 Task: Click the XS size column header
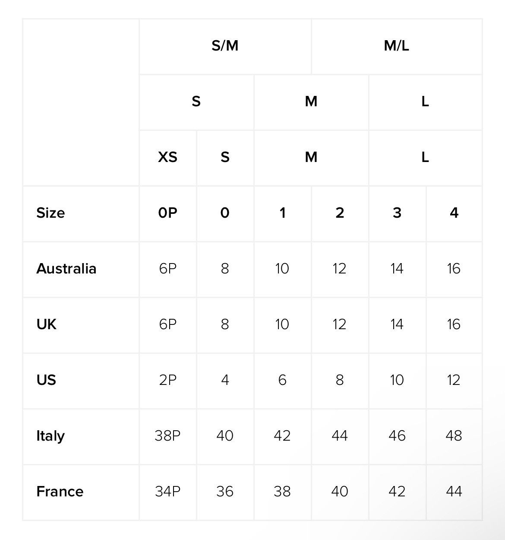[x=167, y=157]
